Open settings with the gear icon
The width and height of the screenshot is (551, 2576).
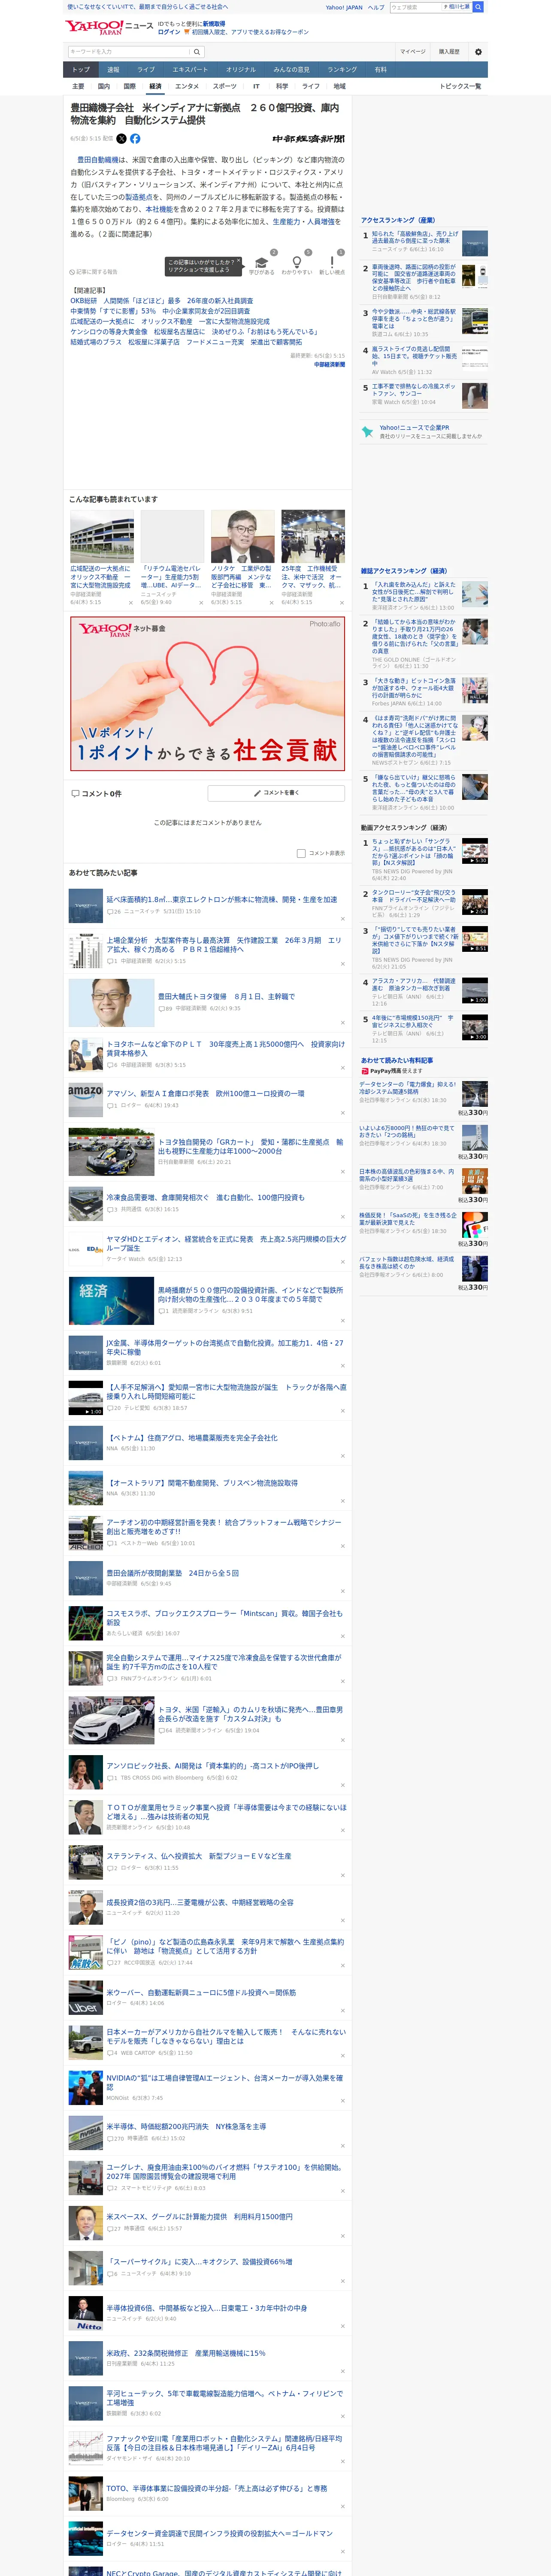[x=478, y=52]
